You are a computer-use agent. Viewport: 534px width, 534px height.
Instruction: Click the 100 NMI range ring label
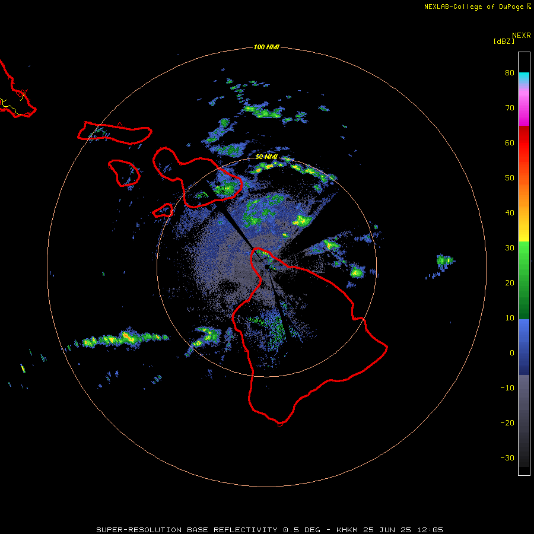[266, 47]
